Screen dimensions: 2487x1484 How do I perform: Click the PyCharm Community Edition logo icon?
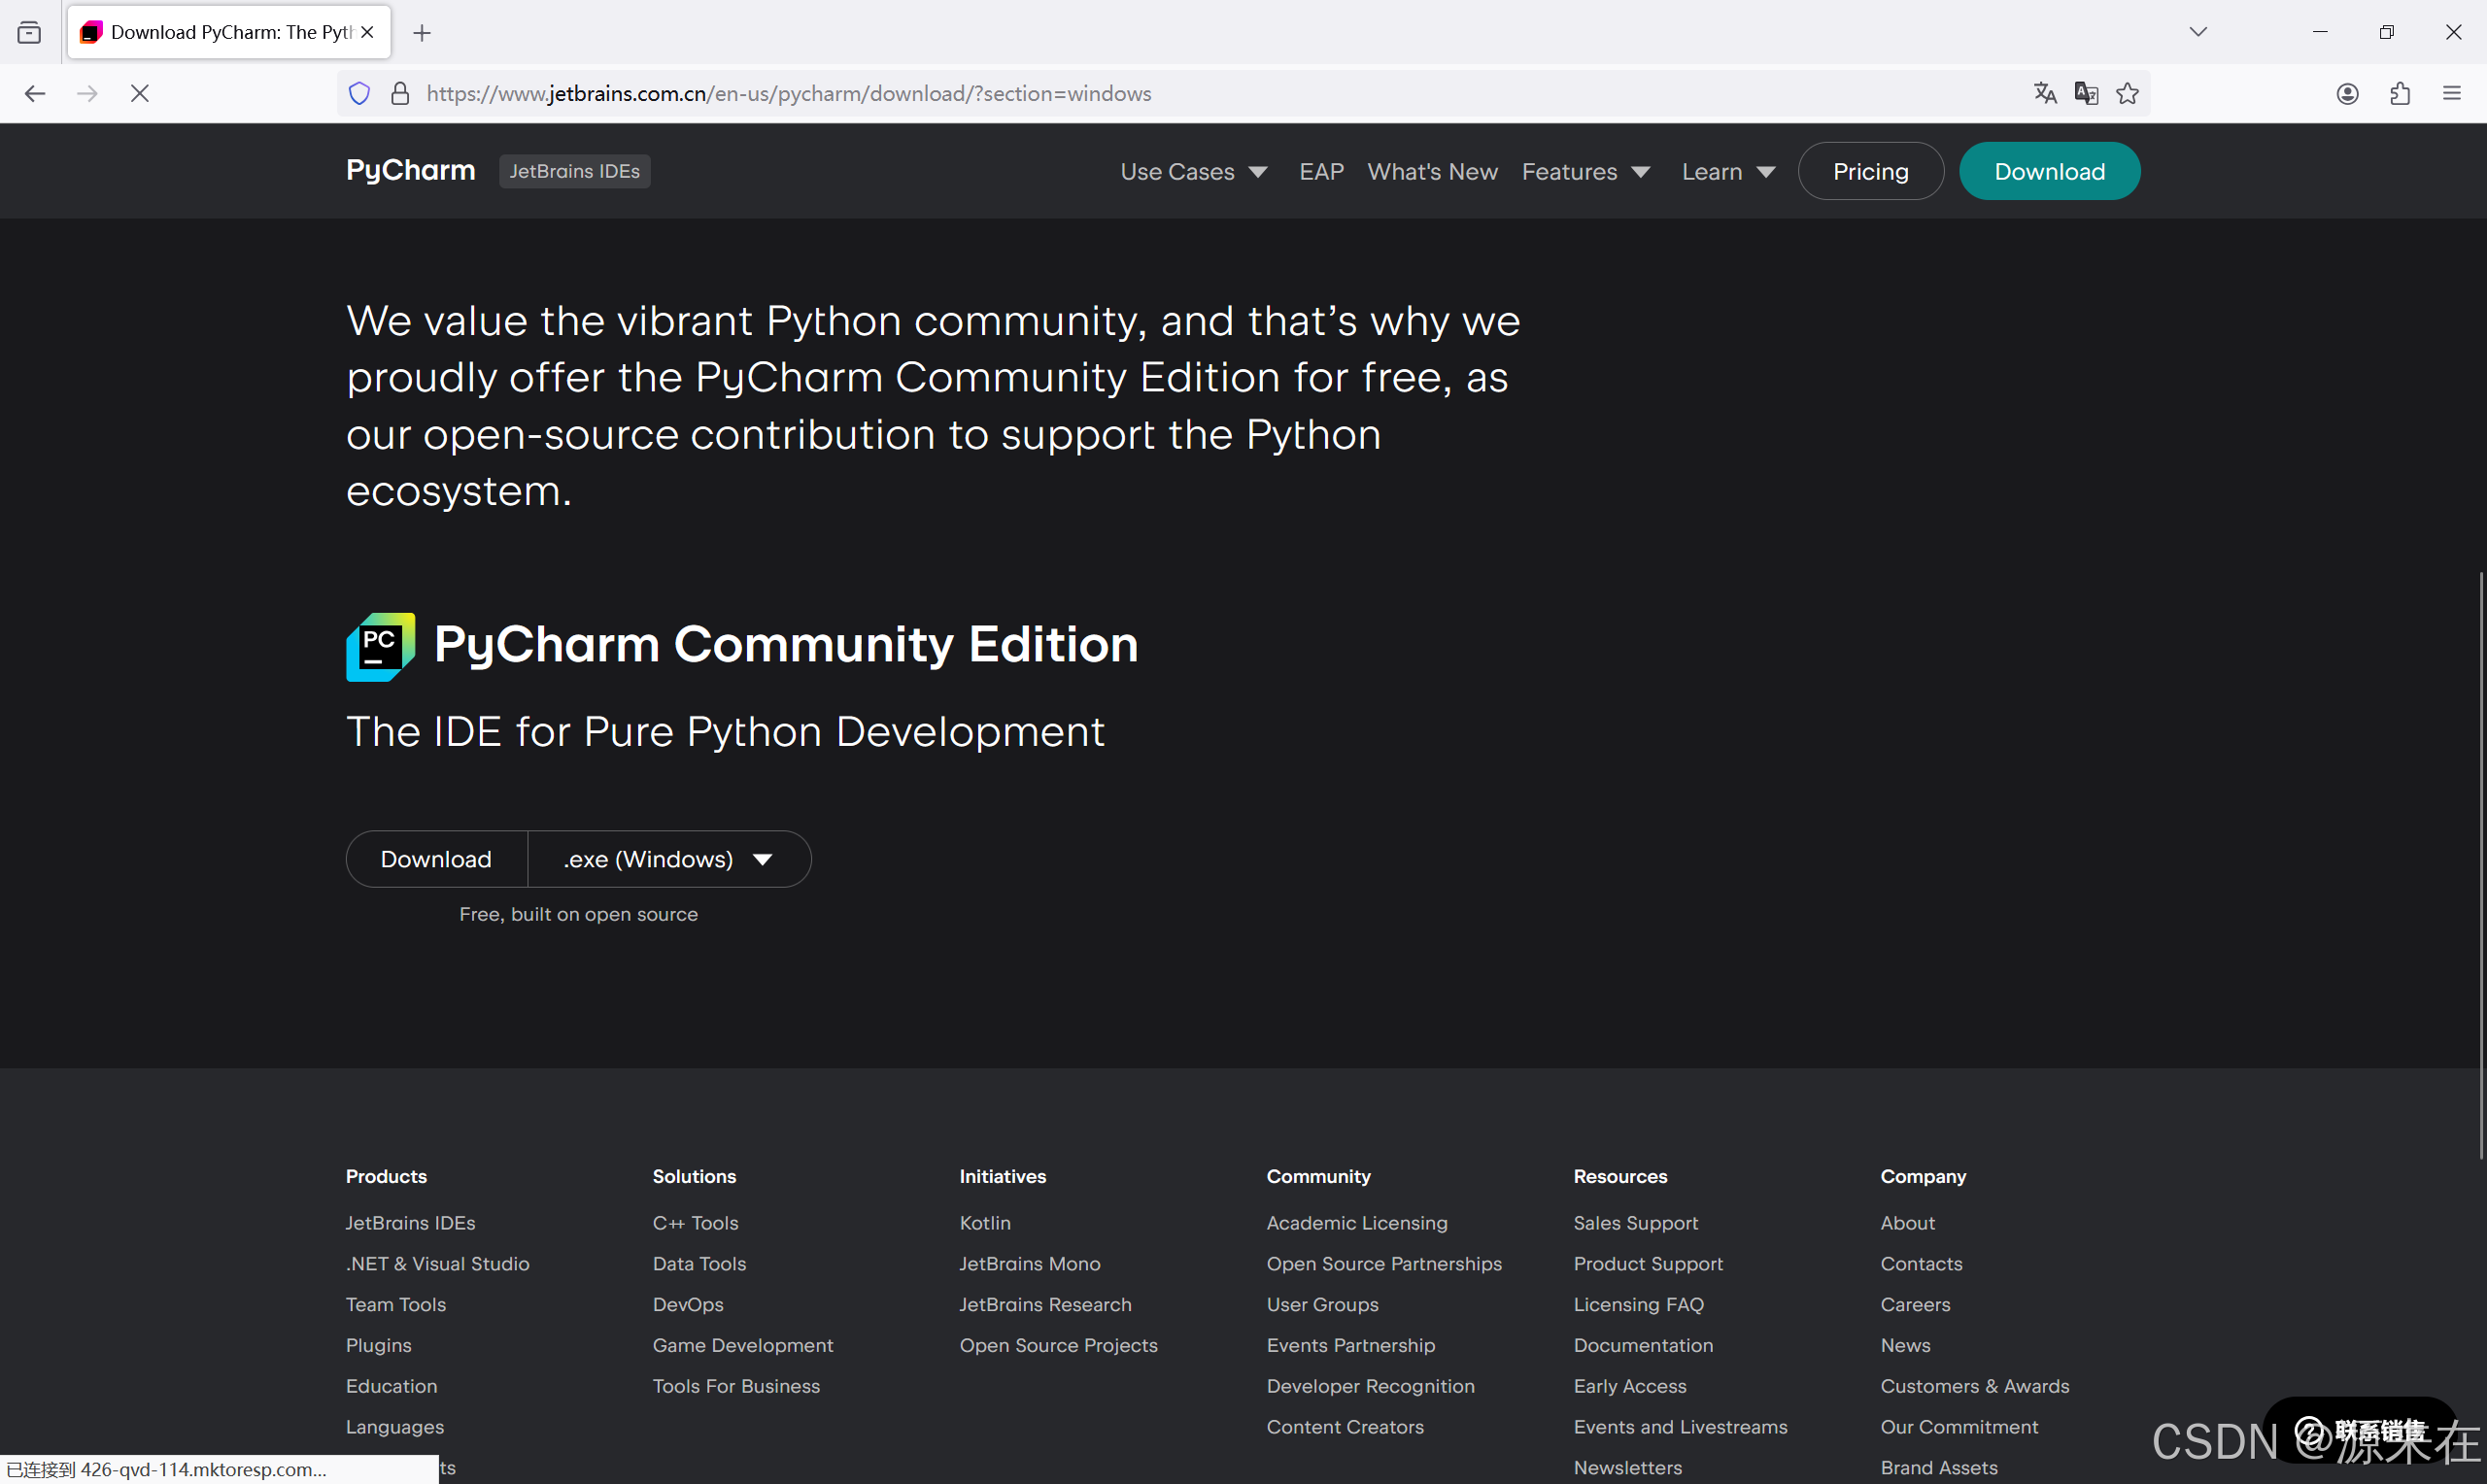tap(380, 646)
